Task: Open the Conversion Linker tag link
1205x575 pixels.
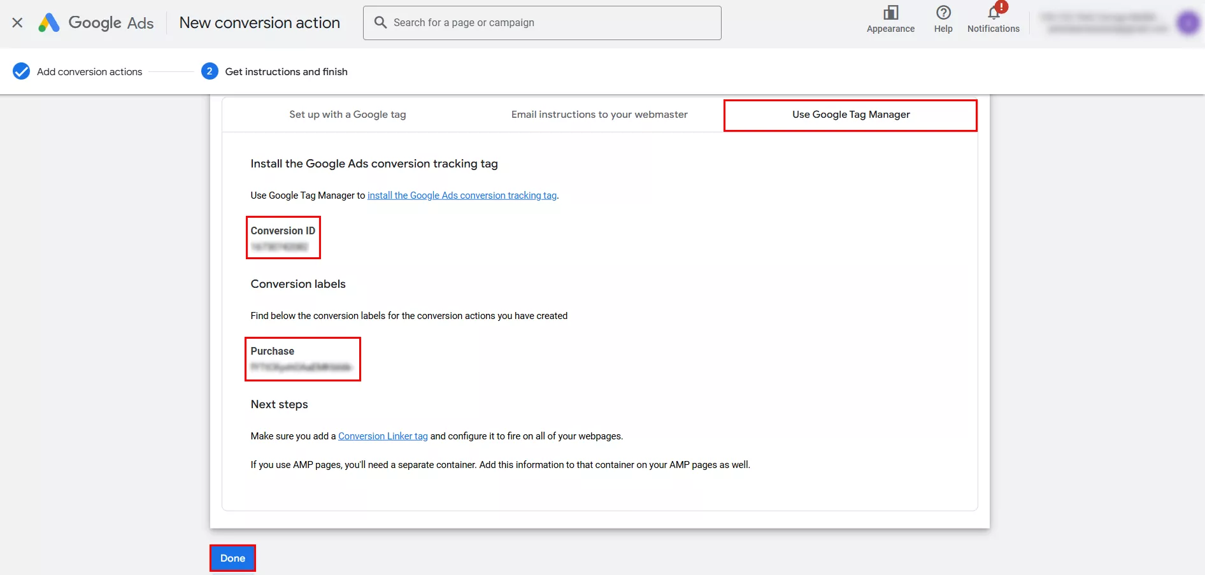Action: [x=383, y=436]
